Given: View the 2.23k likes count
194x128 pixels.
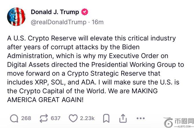Looking at the screenshot, I should point(87,118).
